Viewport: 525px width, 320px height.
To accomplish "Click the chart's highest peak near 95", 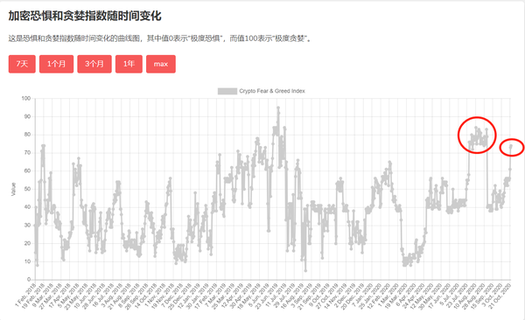I will [278, 108].
